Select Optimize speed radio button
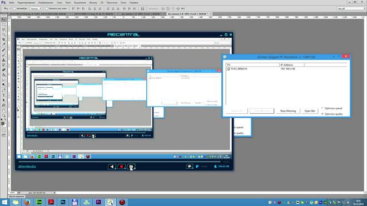The height and width of the screenshot is (206, 367). point(323,108)
